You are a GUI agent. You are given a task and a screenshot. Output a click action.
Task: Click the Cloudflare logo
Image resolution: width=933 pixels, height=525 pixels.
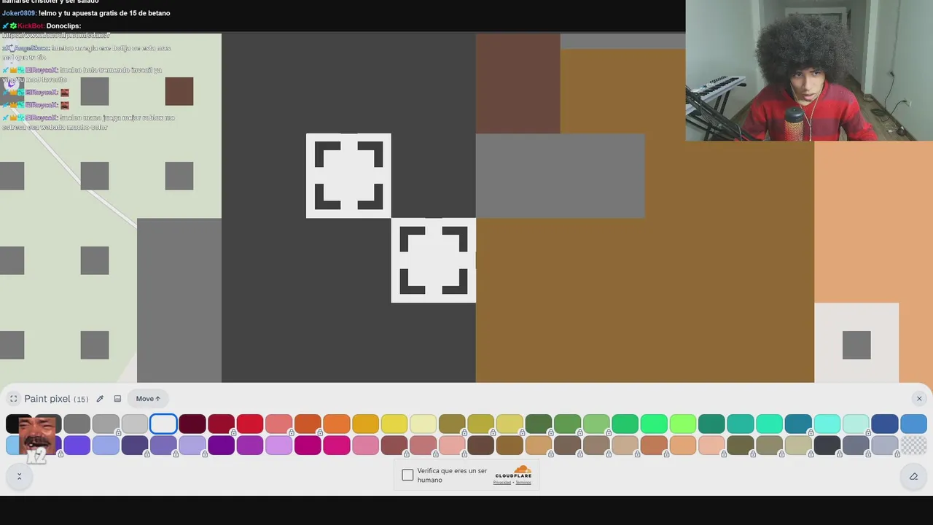click(513, 472)
